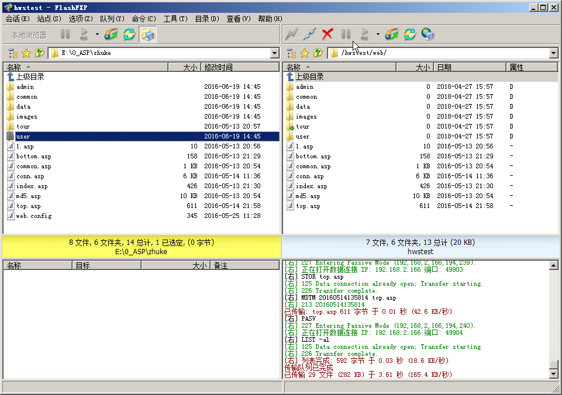Viewport: 562px width, 395px height.
Task: Expand the local path E:\0_ASP\zhuke dropdown
Action: 275,53
